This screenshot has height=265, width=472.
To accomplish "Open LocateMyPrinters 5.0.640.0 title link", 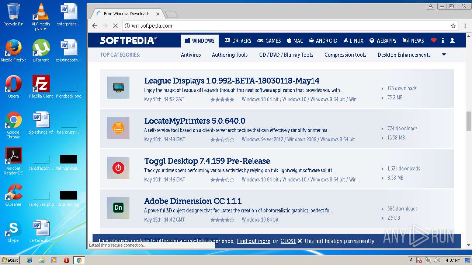I will (195, 121).
